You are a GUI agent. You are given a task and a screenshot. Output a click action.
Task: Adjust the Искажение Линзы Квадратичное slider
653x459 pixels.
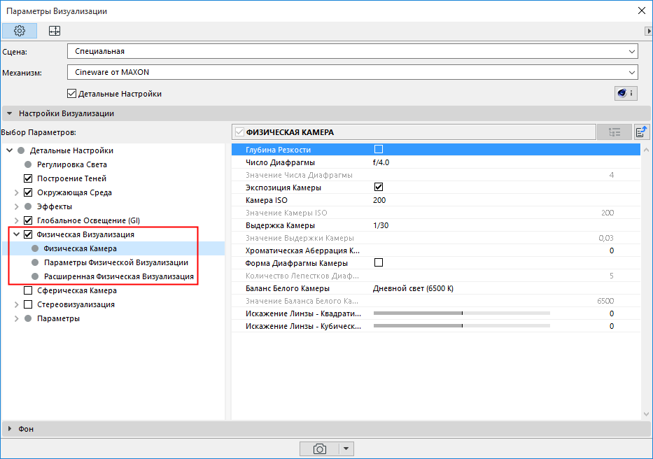462,313
